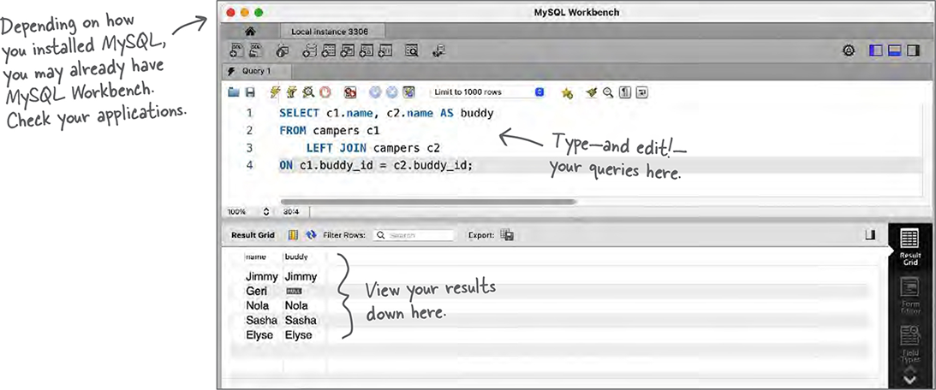
Task: Open the Form Editor side panel
Action: click(x=909, y=297)
